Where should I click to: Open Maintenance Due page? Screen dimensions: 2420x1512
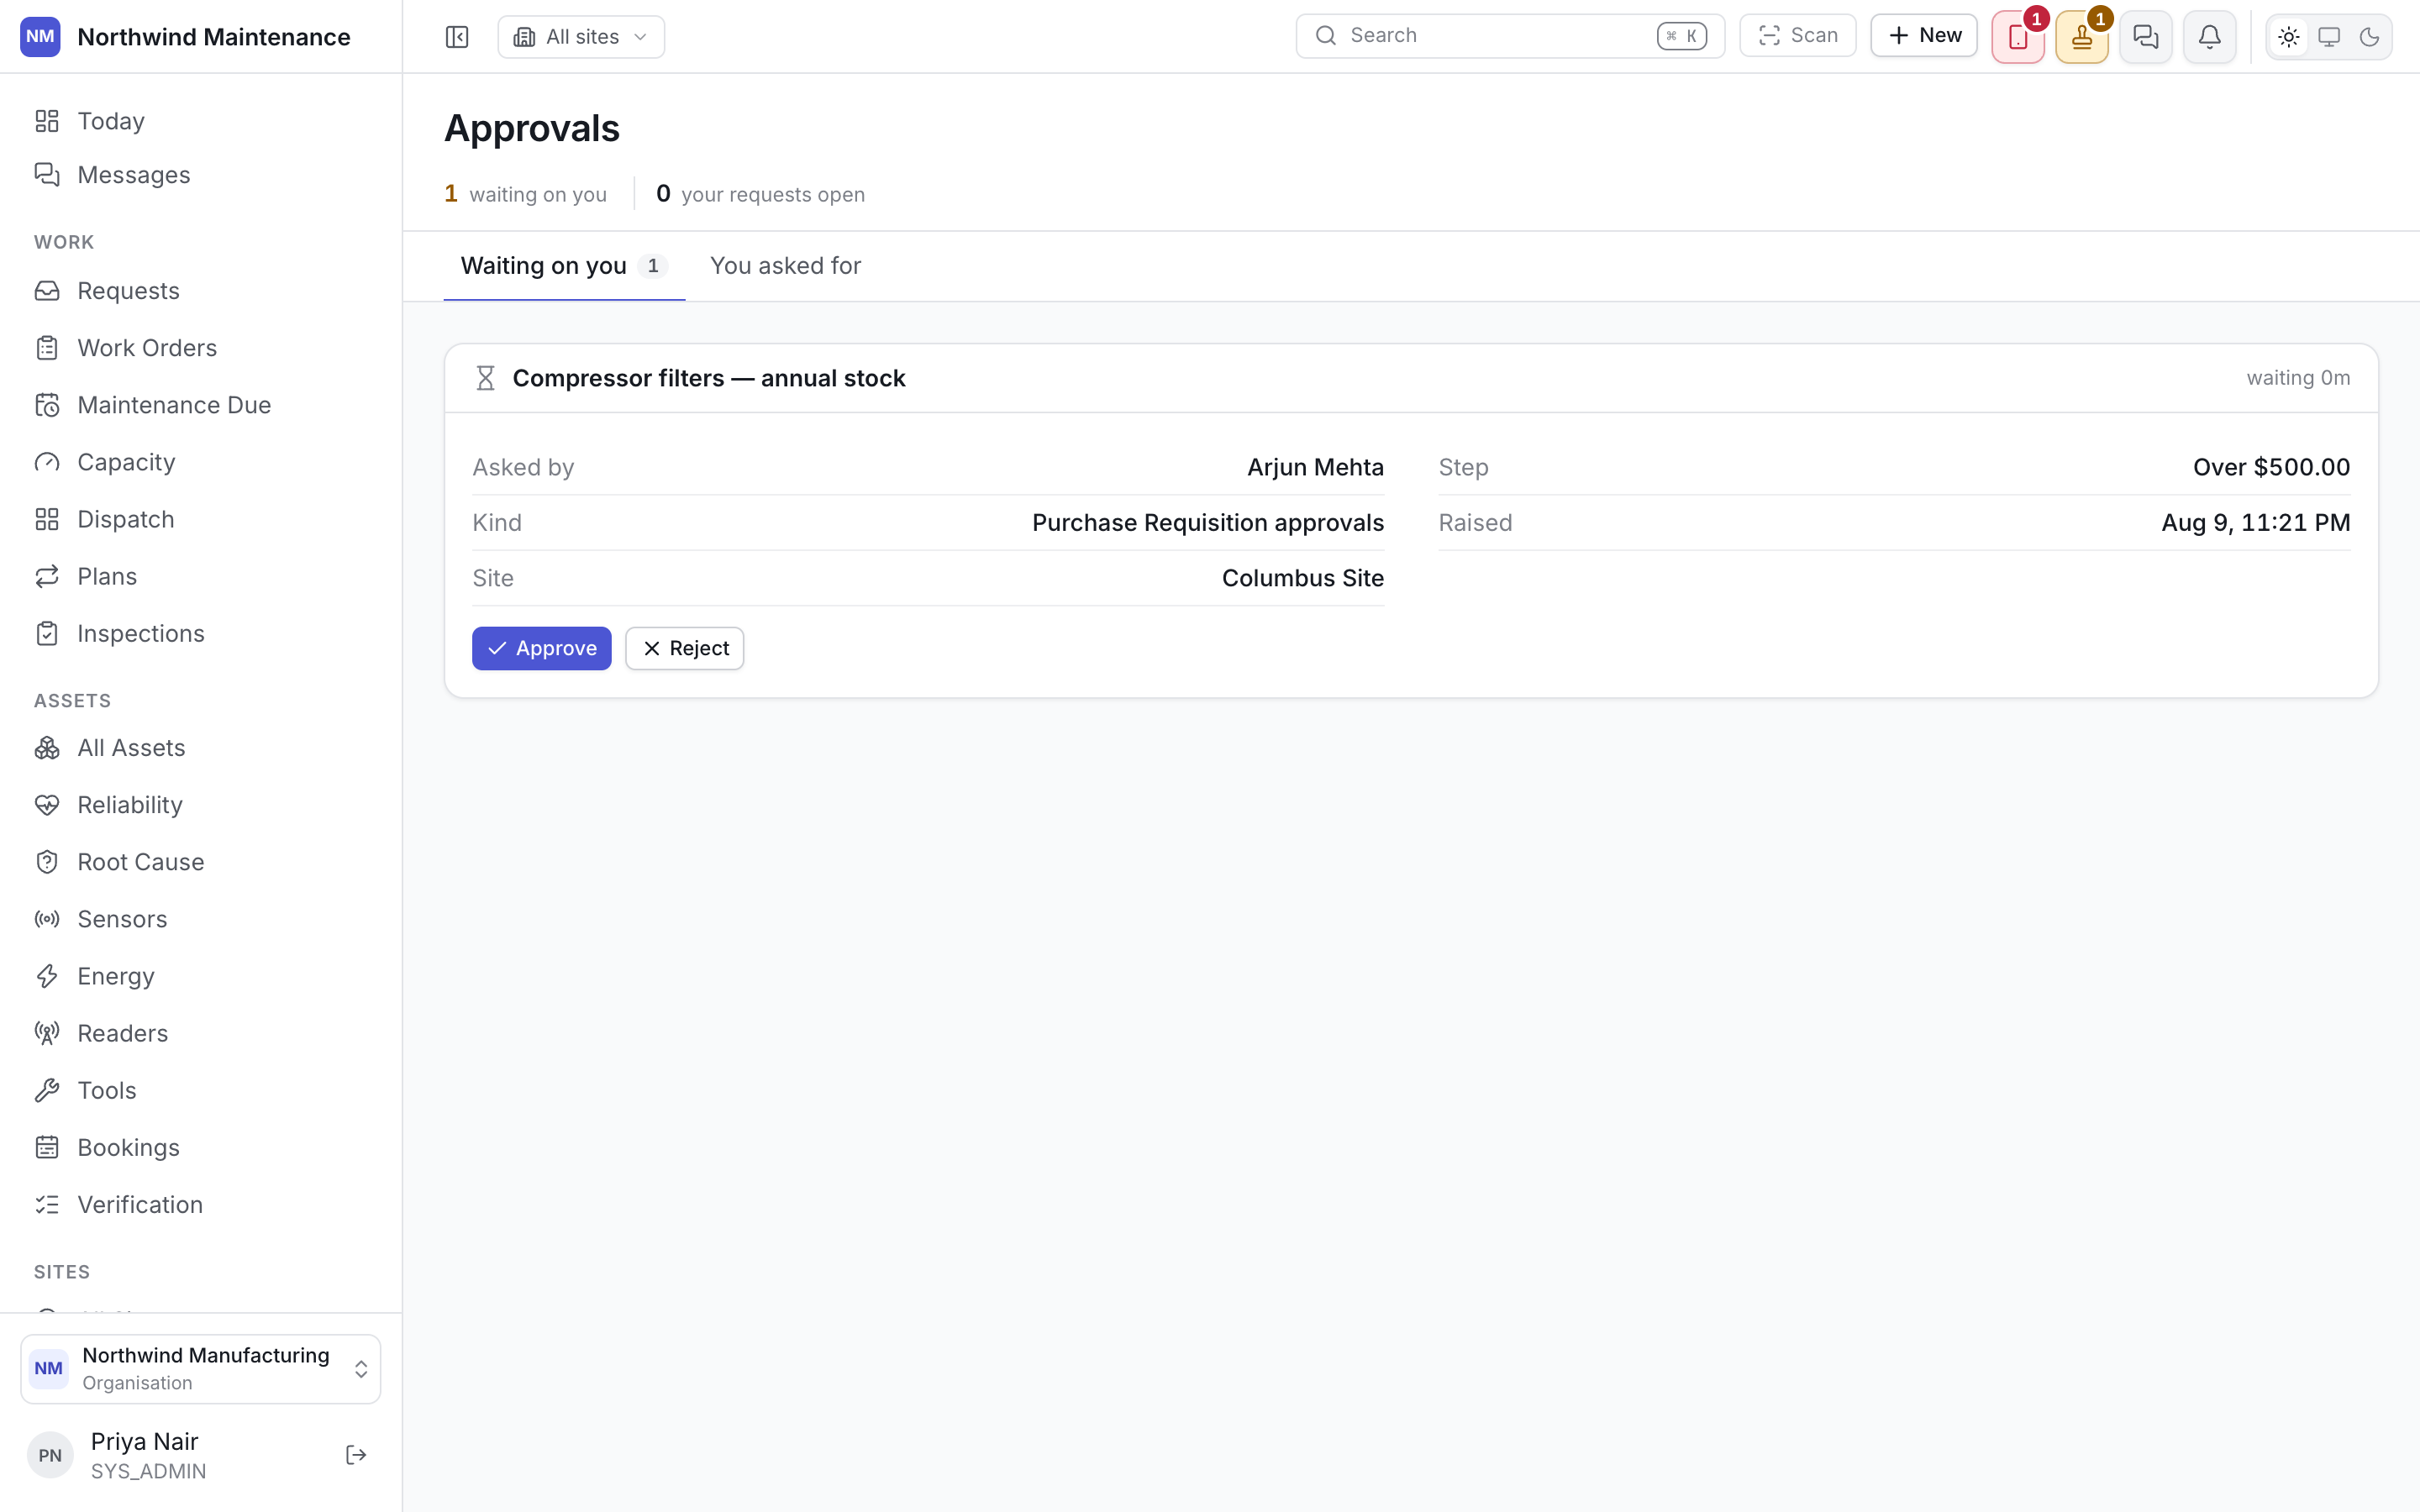point(200,405)
